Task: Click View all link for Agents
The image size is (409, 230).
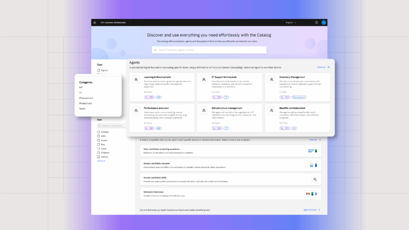Action: point(323,67)
